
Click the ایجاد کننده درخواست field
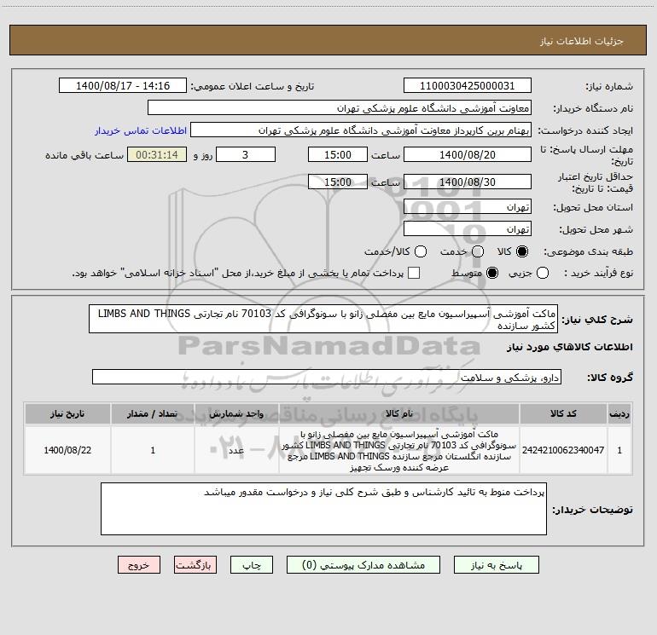coord(361,130)
